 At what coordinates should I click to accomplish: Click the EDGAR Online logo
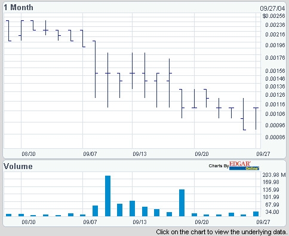click(x=244, y=165)
